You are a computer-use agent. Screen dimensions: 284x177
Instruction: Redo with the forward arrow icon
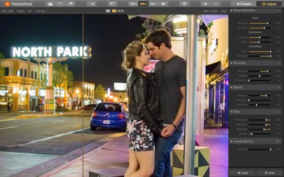215,4
